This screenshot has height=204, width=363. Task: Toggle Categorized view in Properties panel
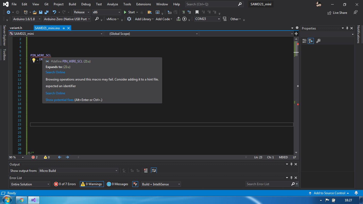[305, 41]
